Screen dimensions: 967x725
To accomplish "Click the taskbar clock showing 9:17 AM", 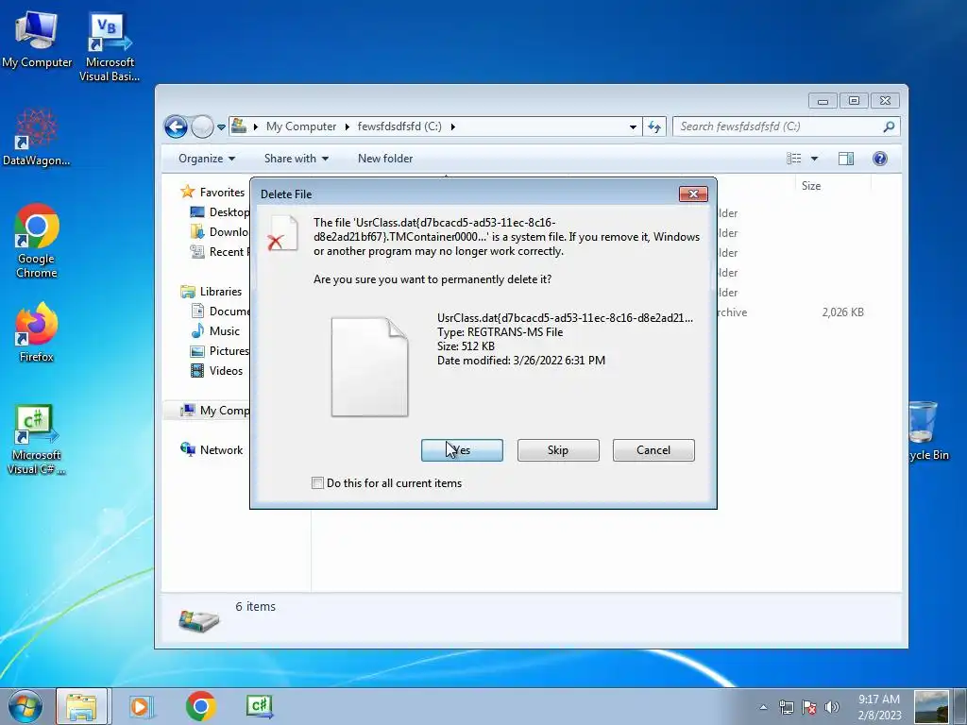I will (879, 707).
